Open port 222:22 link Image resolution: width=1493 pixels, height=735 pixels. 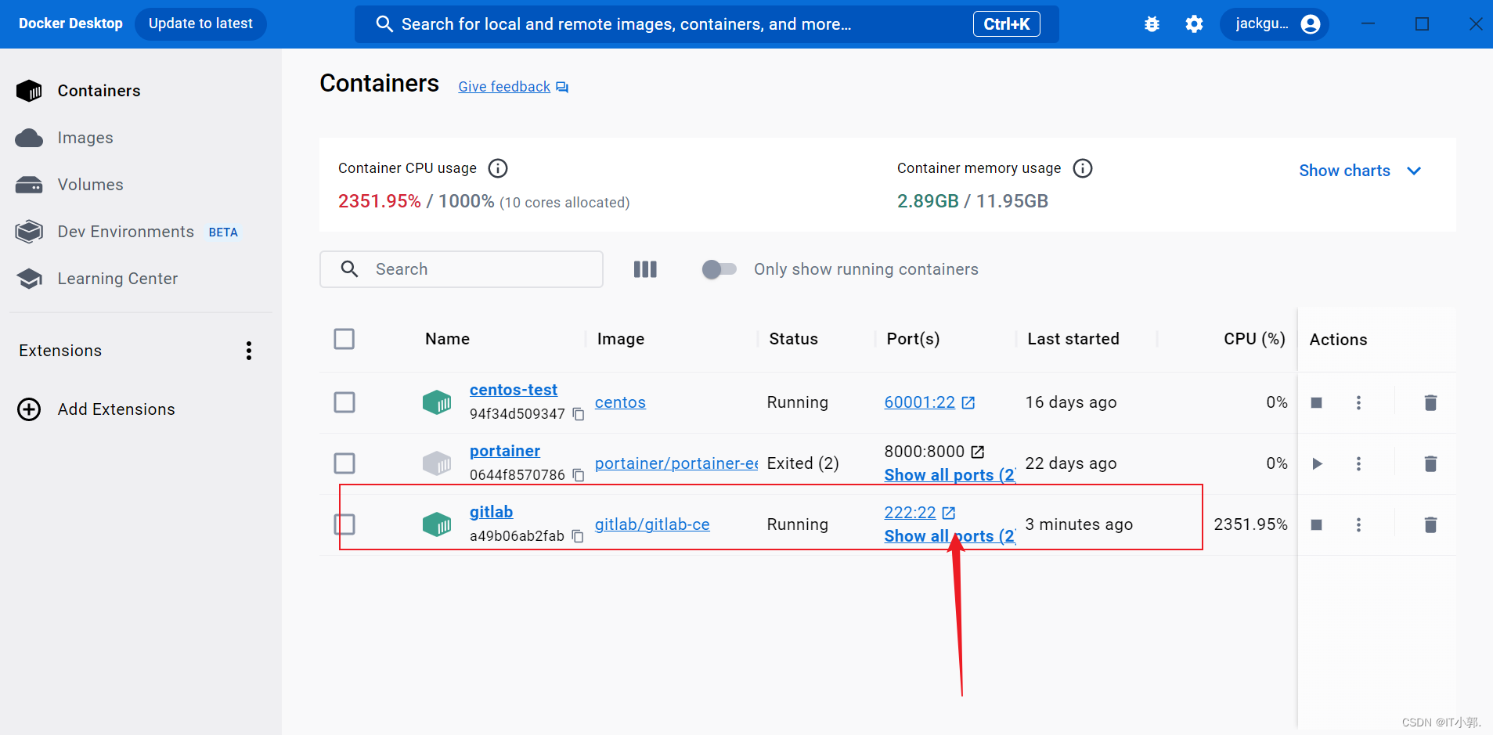point(910,513)
